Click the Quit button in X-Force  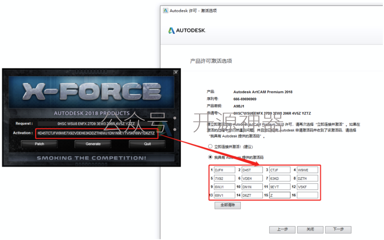[147, 144]
